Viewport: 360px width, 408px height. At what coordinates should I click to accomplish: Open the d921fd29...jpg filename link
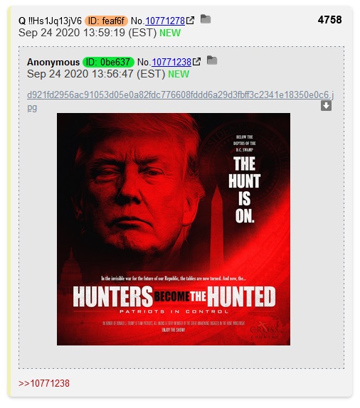point(180,95)
